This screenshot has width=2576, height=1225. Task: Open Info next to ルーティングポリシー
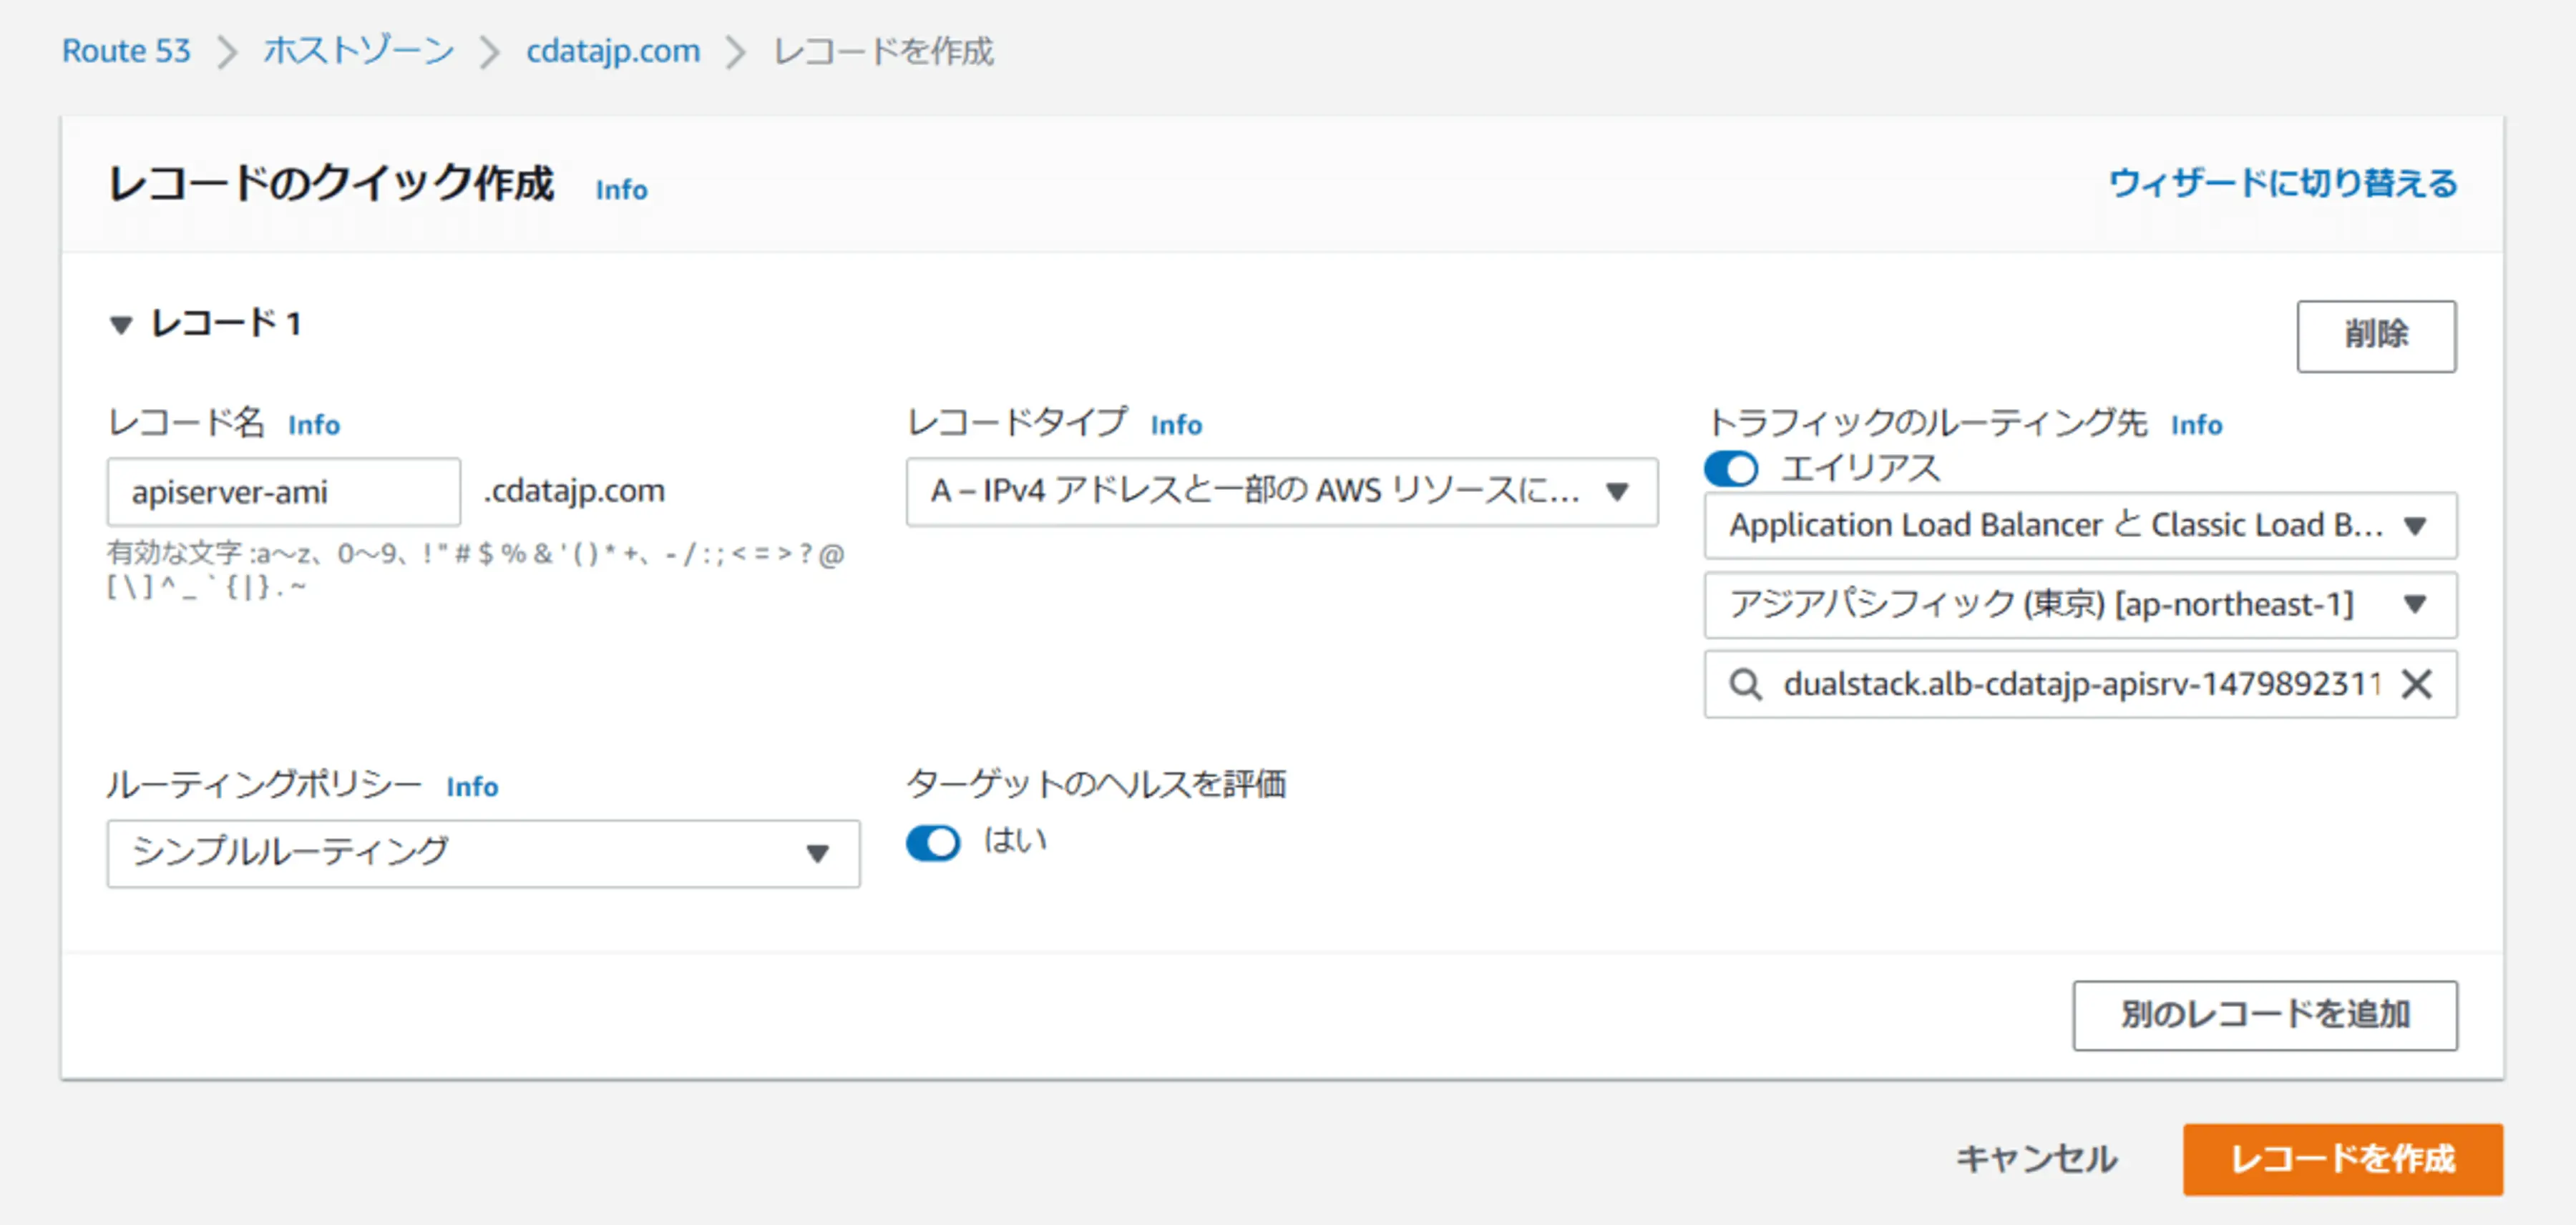(x=472, y=787)
